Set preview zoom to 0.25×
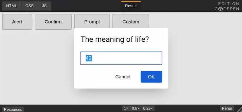The width and height of the screenshot is (242, 112). (148, 108)
